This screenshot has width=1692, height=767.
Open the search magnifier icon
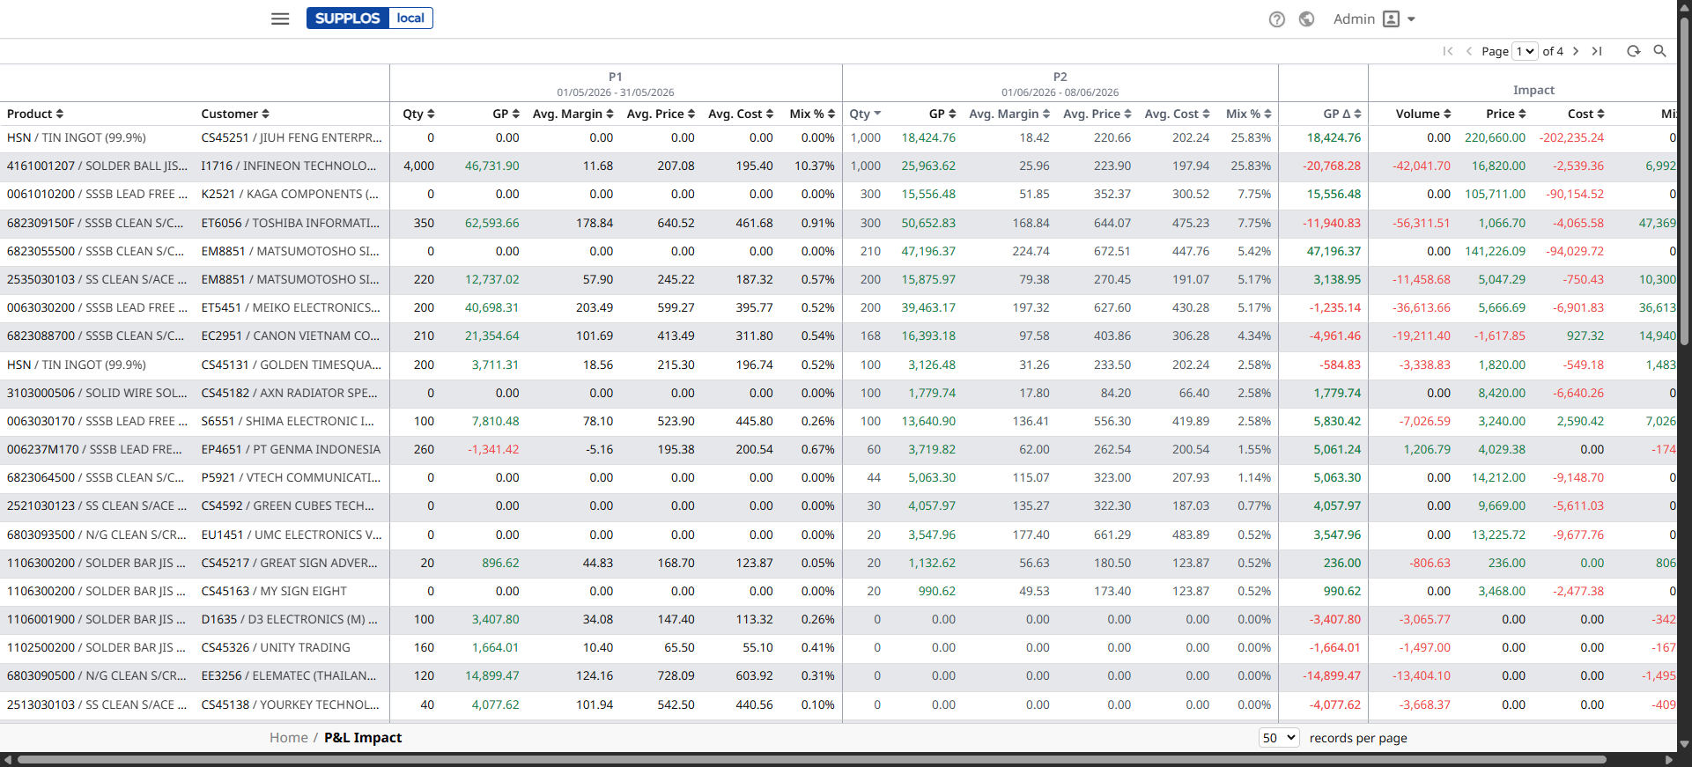tap(1659, 51)
